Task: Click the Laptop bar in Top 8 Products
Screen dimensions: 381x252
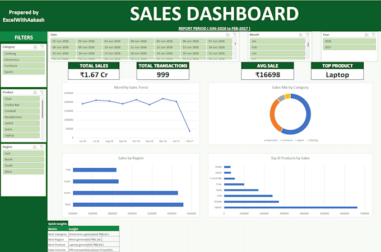Action: [291, 207]
